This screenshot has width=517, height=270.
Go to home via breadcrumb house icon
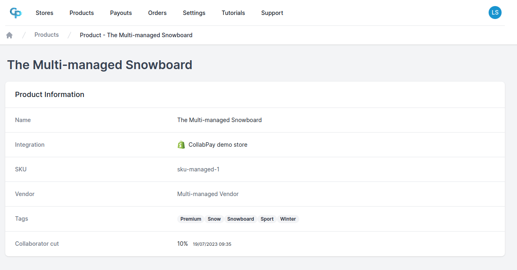pyautogui.click(x=9, y=35)
